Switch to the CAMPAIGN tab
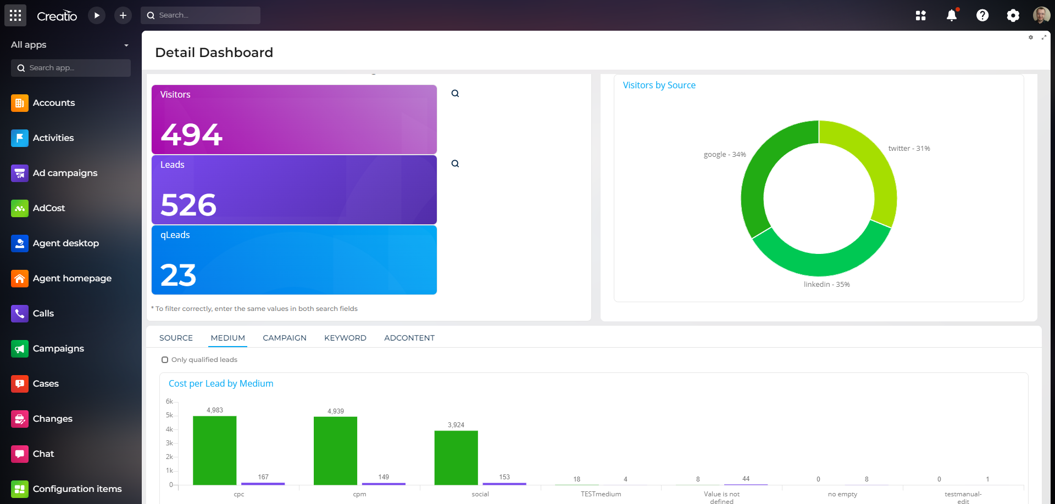 pyautogui.click(x=284, y=338)
